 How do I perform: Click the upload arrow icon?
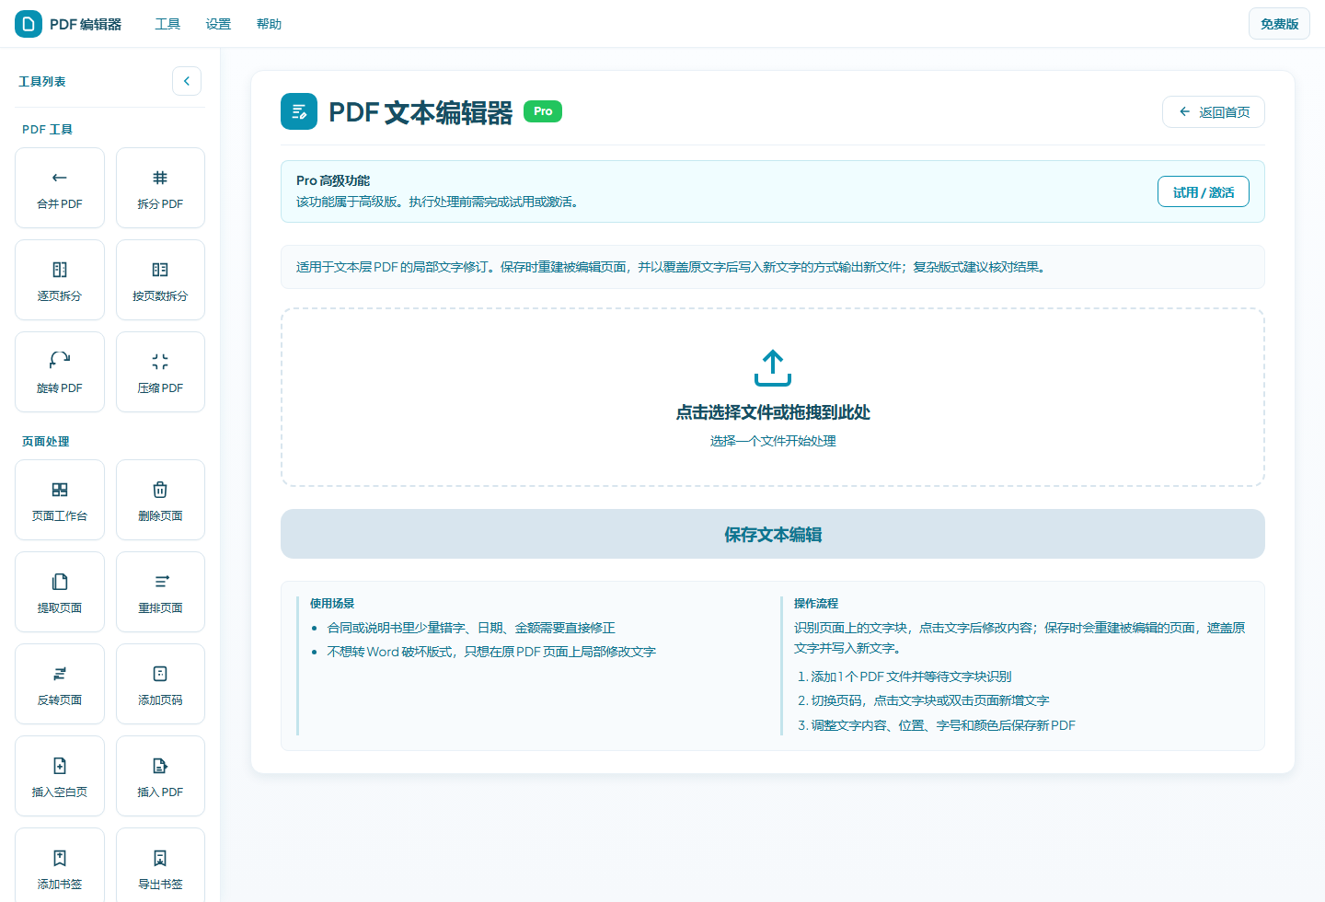pos(773,368)
